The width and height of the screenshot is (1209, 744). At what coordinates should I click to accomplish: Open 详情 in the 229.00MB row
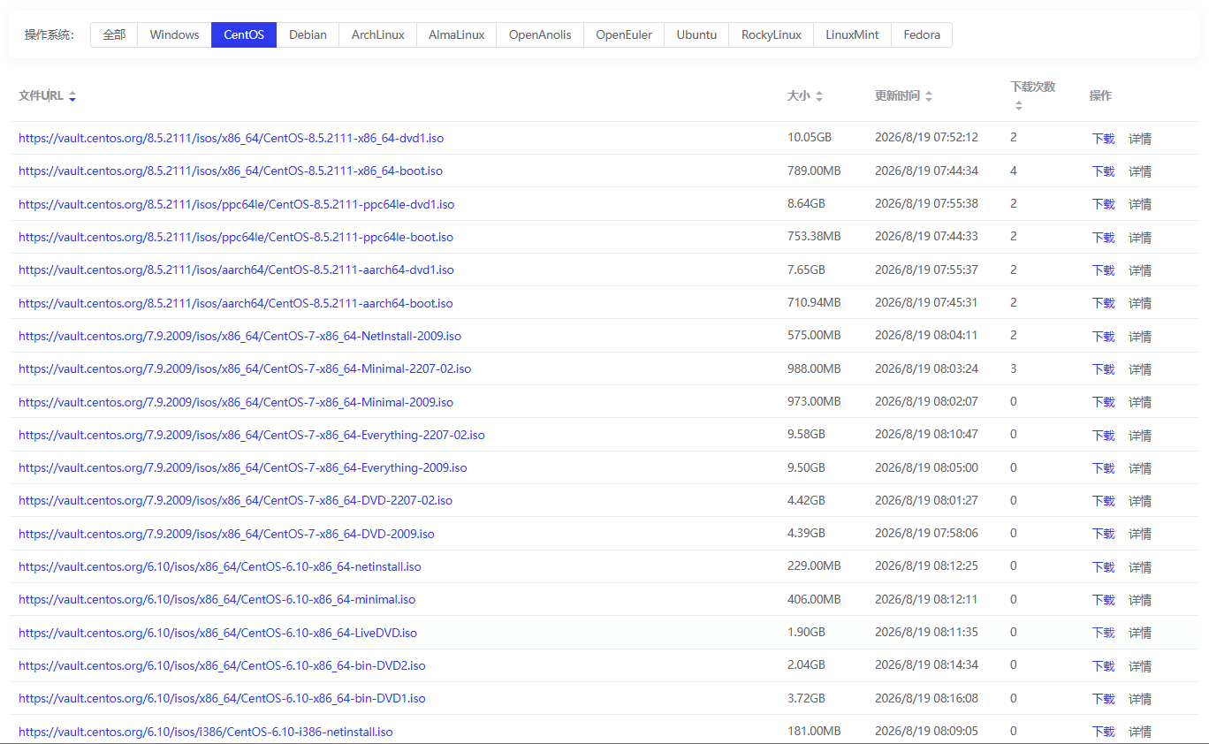(1140, 567)
